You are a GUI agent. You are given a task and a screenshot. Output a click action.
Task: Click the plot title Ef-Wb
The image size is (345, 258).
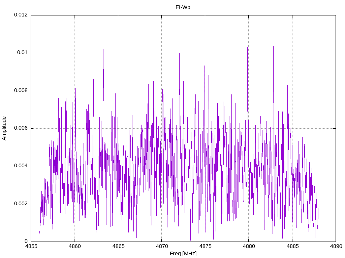(x=183, y=7)
